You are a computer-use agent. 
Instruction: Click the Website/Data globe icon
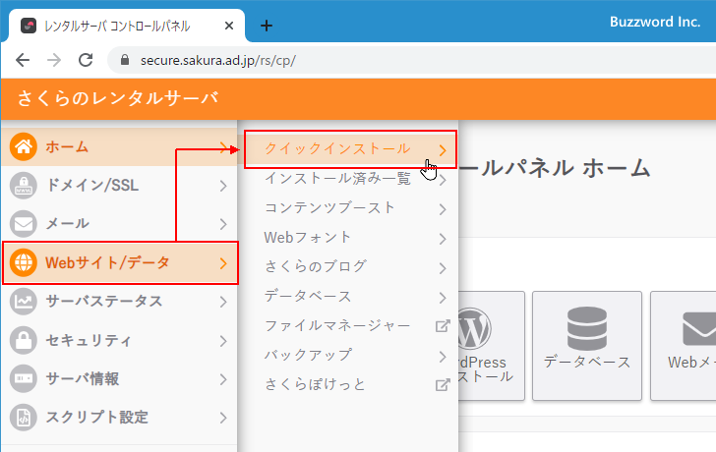[24, 262]
